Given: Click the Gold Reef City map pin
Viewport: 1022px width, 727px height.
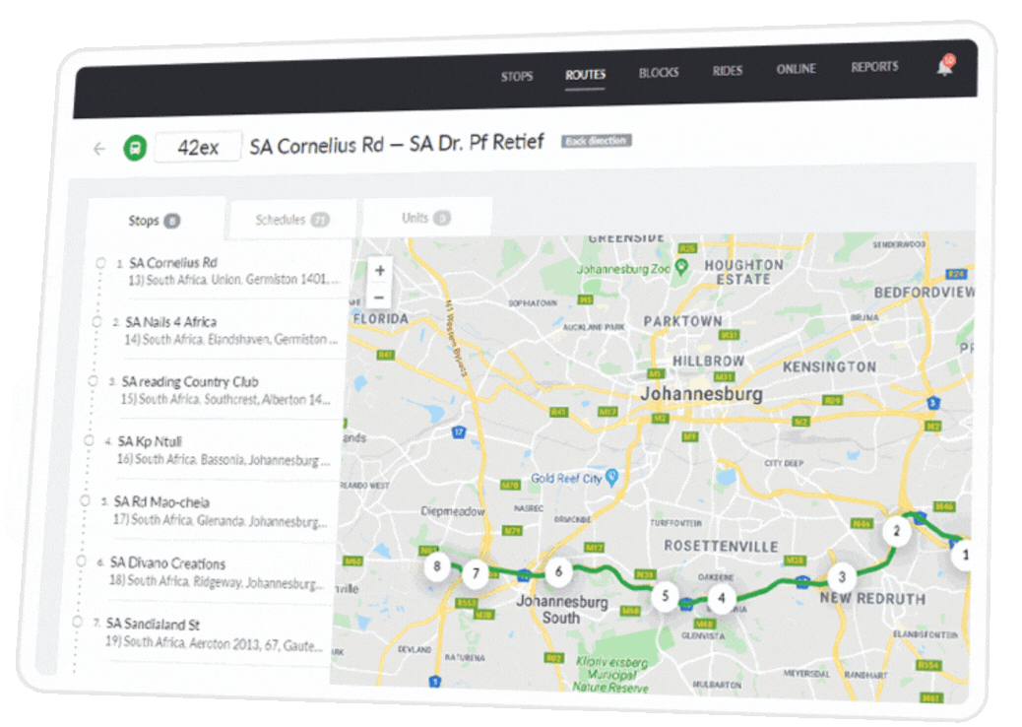Looking at the screenshot, I should pos(611,478).
